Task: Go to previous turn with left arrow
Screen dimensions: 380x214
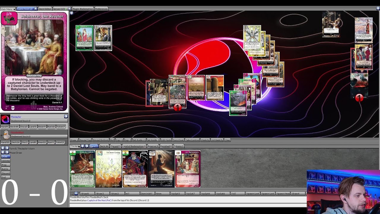Action: tap(3, 148)
